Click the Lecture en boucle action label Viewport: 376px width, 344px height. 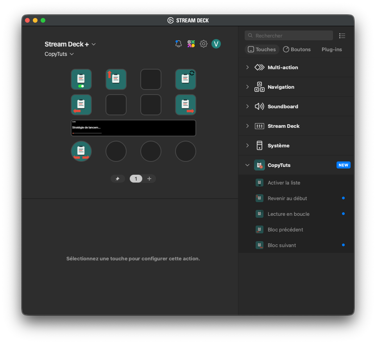pos(288,214)
